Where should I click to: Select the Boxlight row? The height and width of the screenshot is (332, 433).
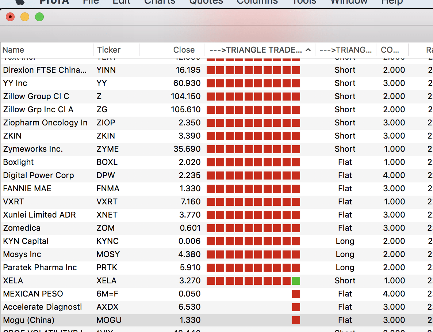pos(216,162)
